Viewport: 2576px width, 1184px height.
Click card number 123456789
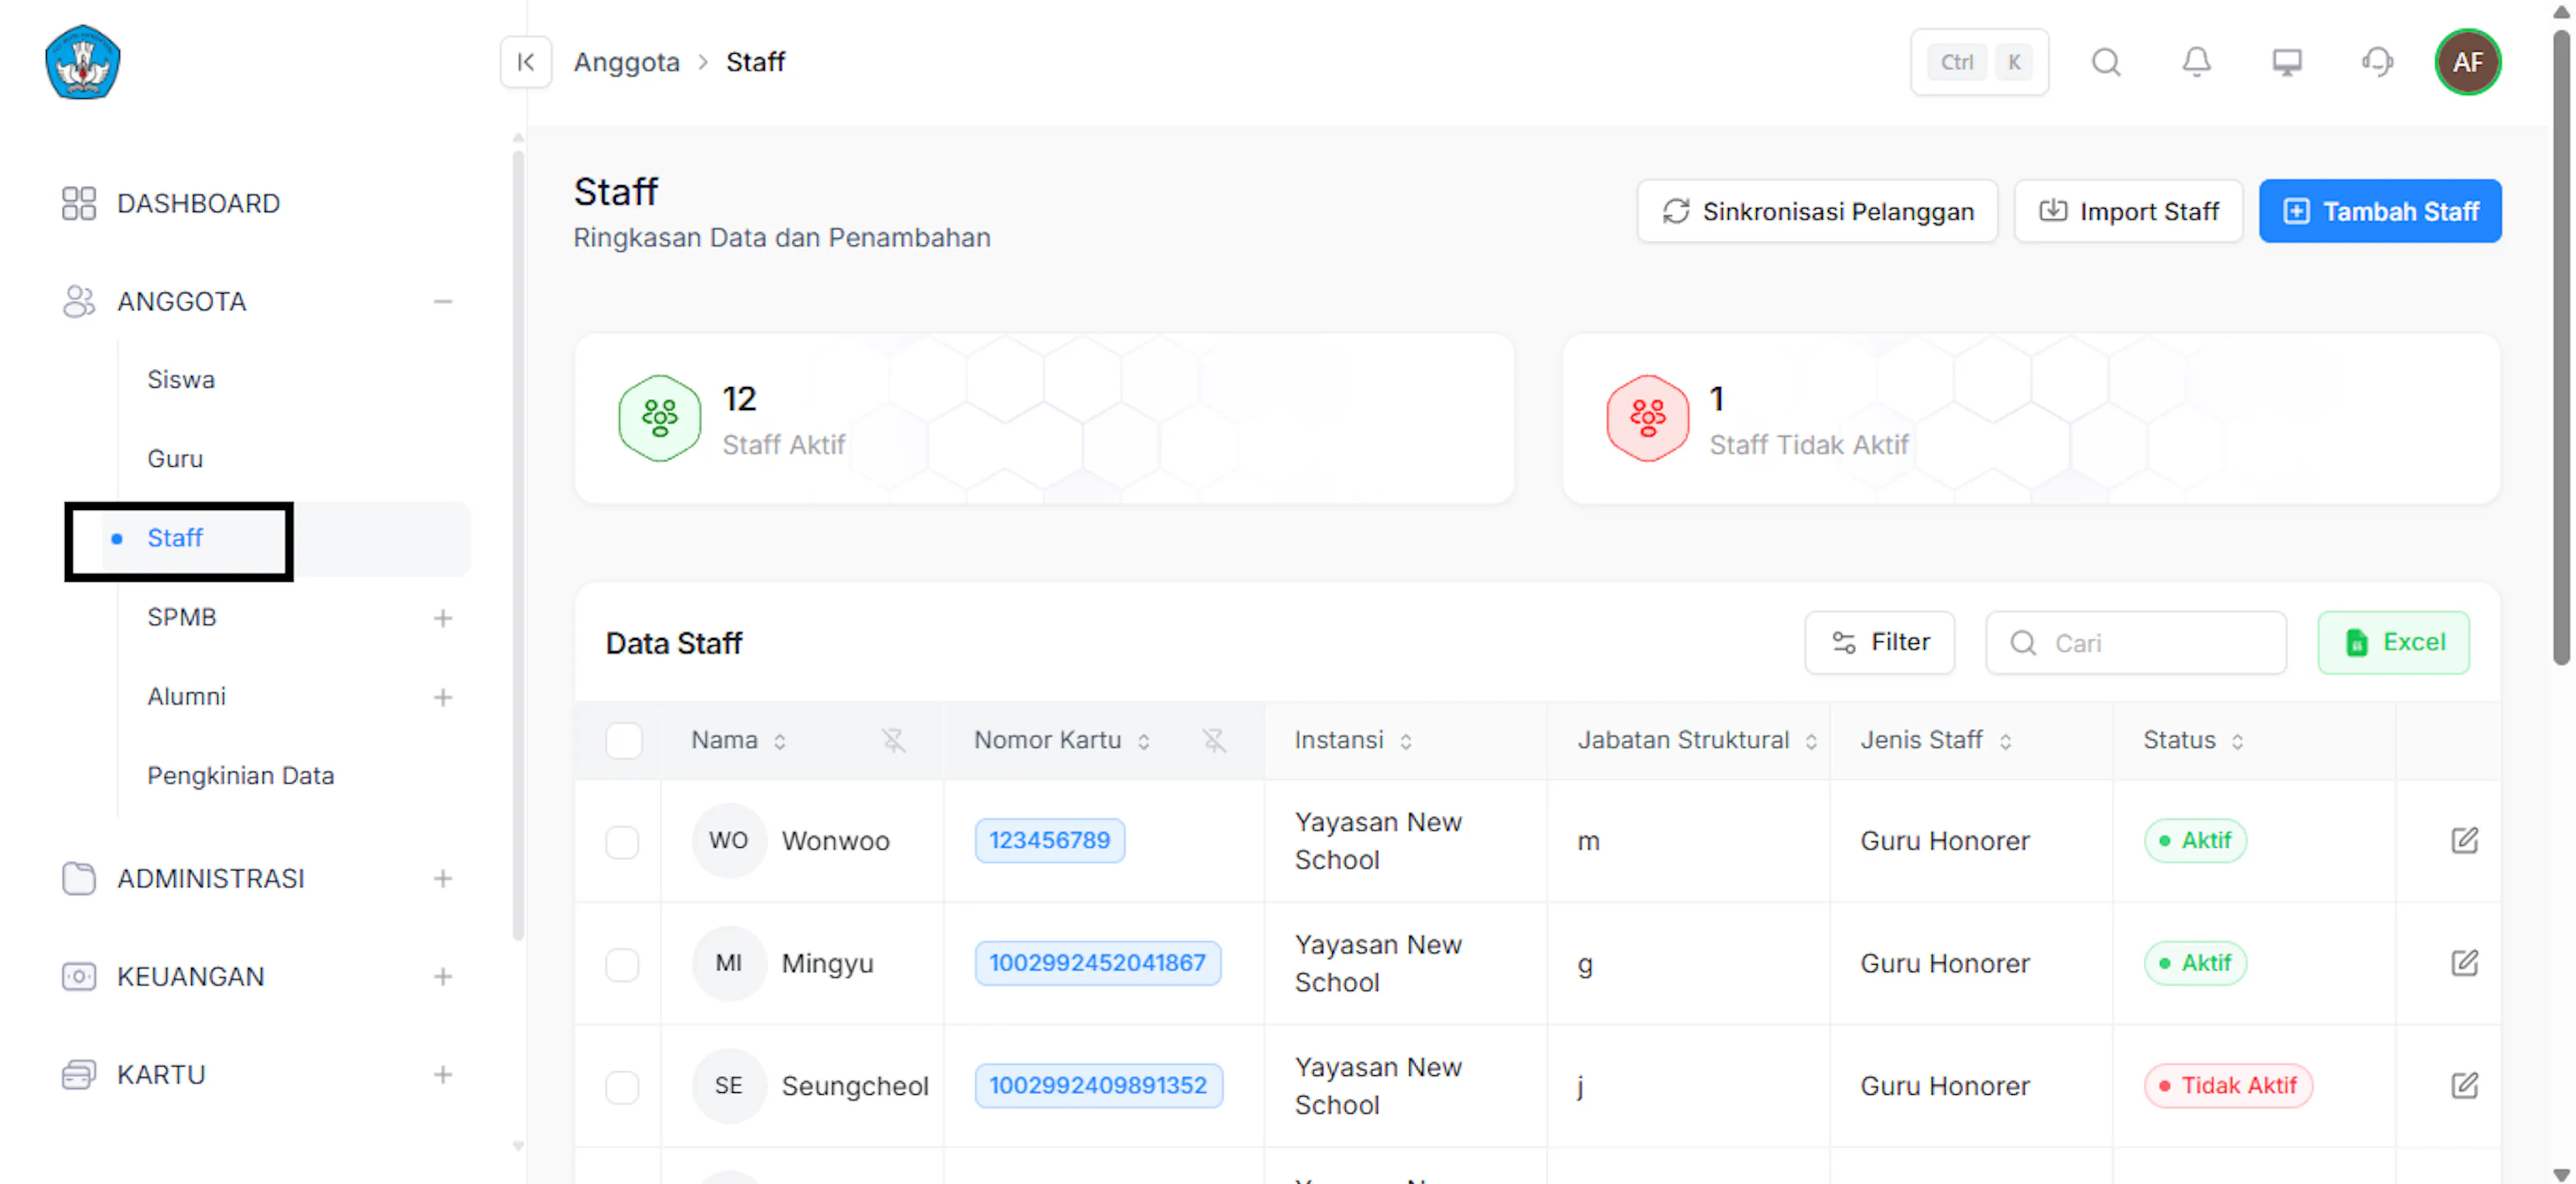pos(1049,840)
